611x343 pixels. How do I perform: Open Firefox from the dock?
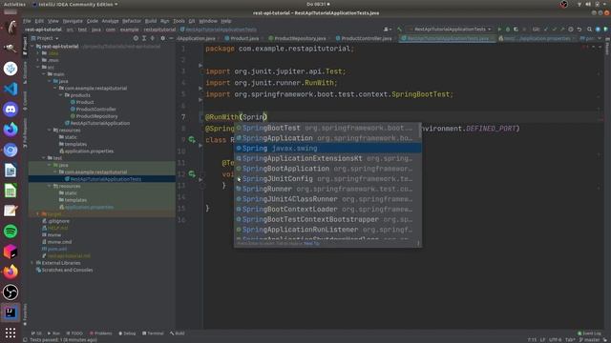click(11, 272)
